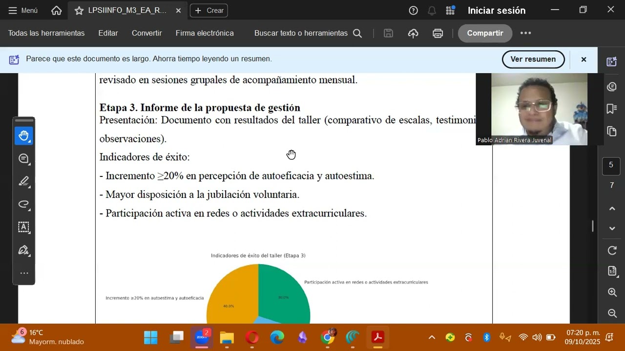Open the Help question mark icon
Viewport: 625px width, 351px height.
tap(413, 10)
